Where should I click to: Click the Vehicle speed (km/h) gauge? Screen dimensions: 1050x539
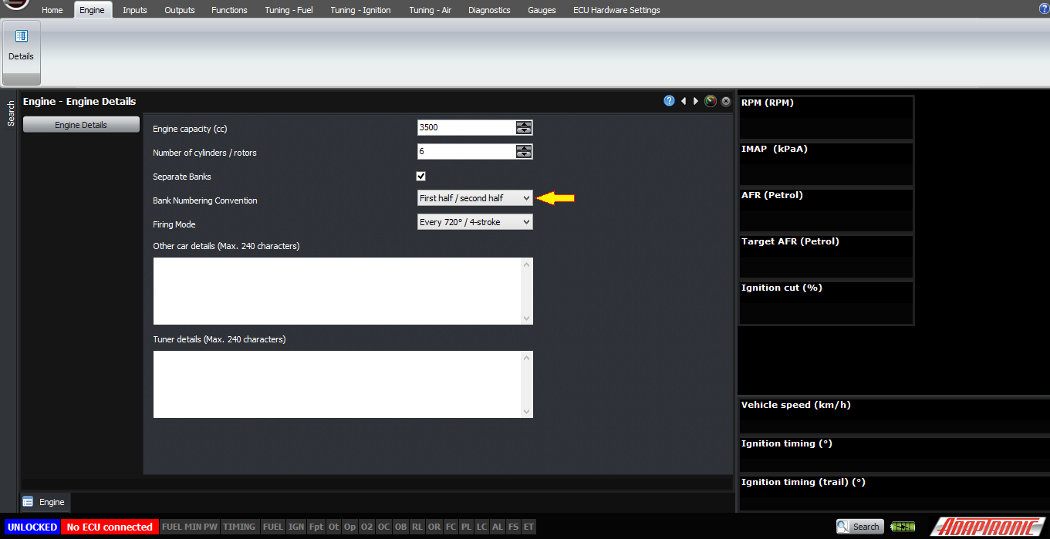coord(894,416)
